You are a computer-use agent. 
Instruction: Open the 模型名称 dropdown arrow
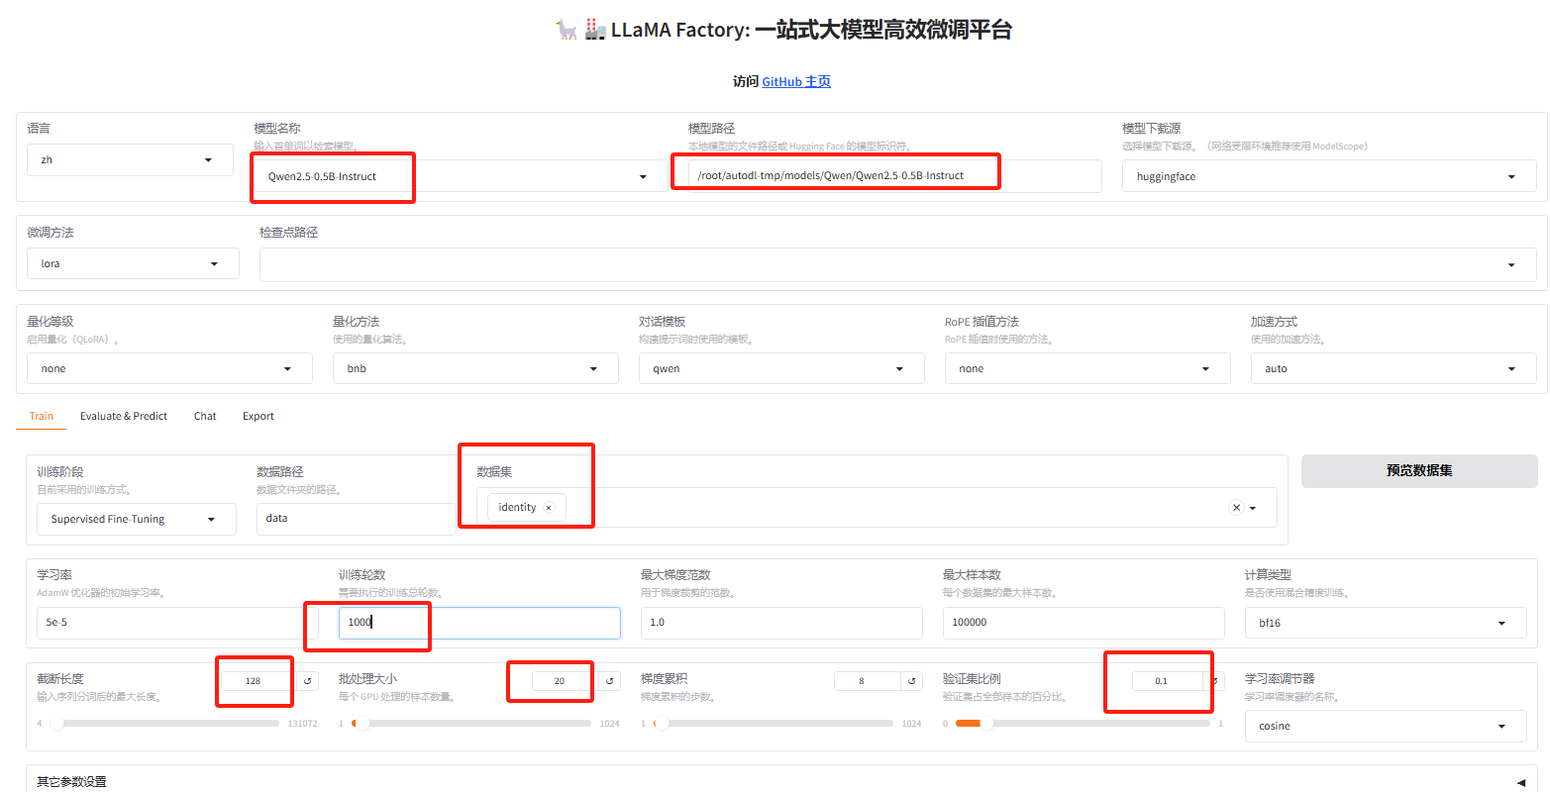click(643, 176)
